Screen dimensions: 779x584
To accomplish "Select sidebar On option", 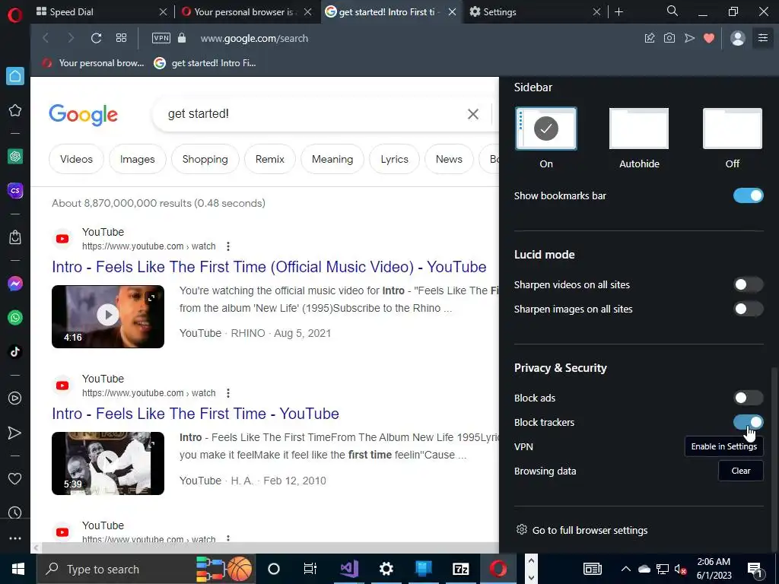I will pos(546,129).
